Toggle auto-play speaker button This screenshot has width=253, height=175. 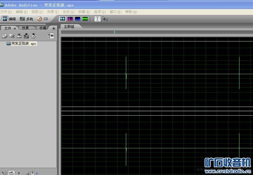(x=4, y=173)
